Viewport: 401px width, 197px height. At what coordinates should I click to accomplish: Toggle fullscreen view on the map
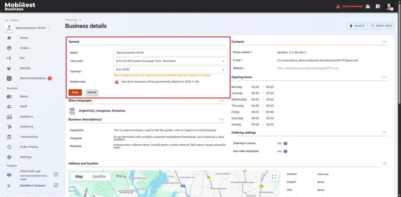274,177
